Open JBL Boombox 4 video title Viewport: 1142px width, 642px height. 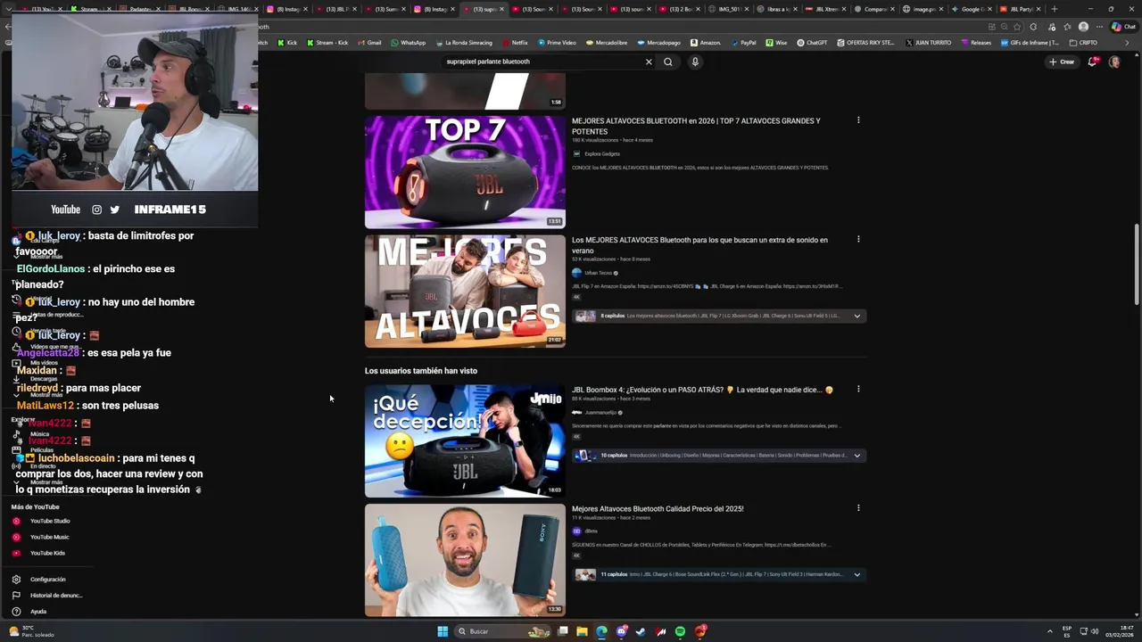(x=702, y=390)
